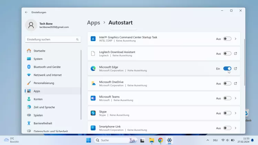Open Zeit und Sprache settings
The width and height of the screenshot is (258, 145).
pos(53,107)
